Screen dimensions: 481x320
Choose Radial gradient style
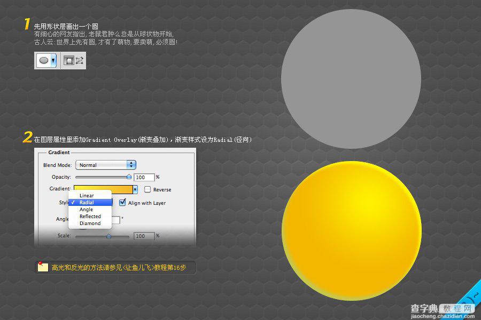pyautogui.click(x=90, y=203)
